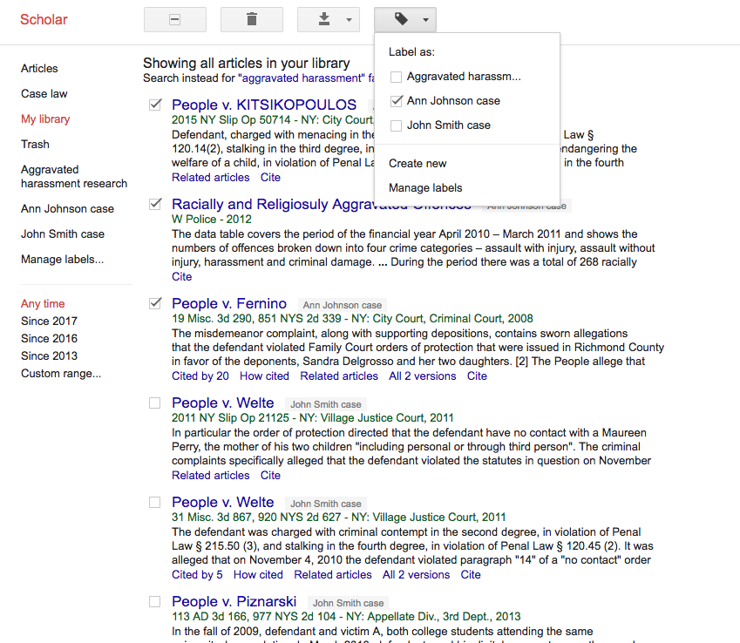Click the Scholar logo
The width and height of the screenshot is (740, 643).
[x=43, y=19]
